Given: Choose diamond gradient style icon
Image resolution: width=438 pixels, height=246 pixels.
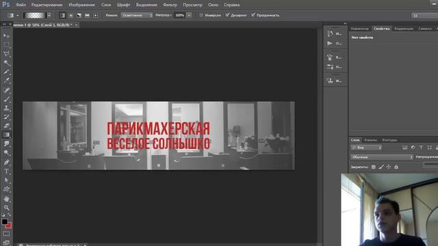Looking at the screenshot, I should pyautogui.click(x=96, y=15).
